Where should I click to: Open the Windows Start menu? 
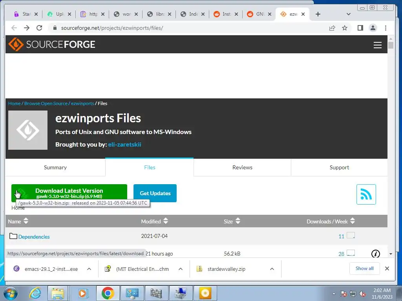tap(10, 293)
